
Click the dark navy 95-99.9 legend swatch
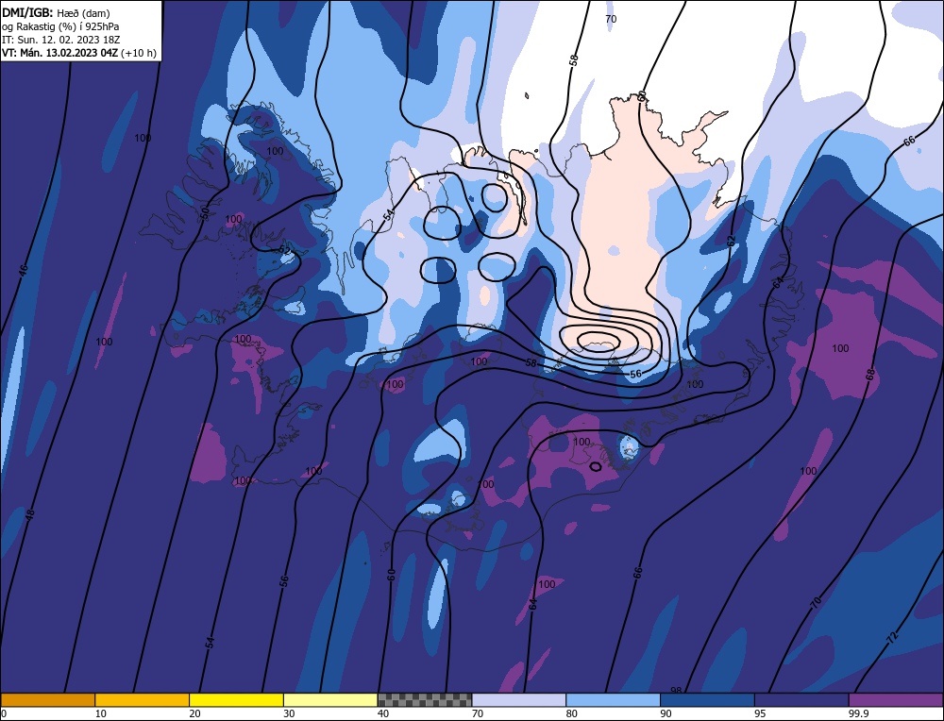(801, 699)
